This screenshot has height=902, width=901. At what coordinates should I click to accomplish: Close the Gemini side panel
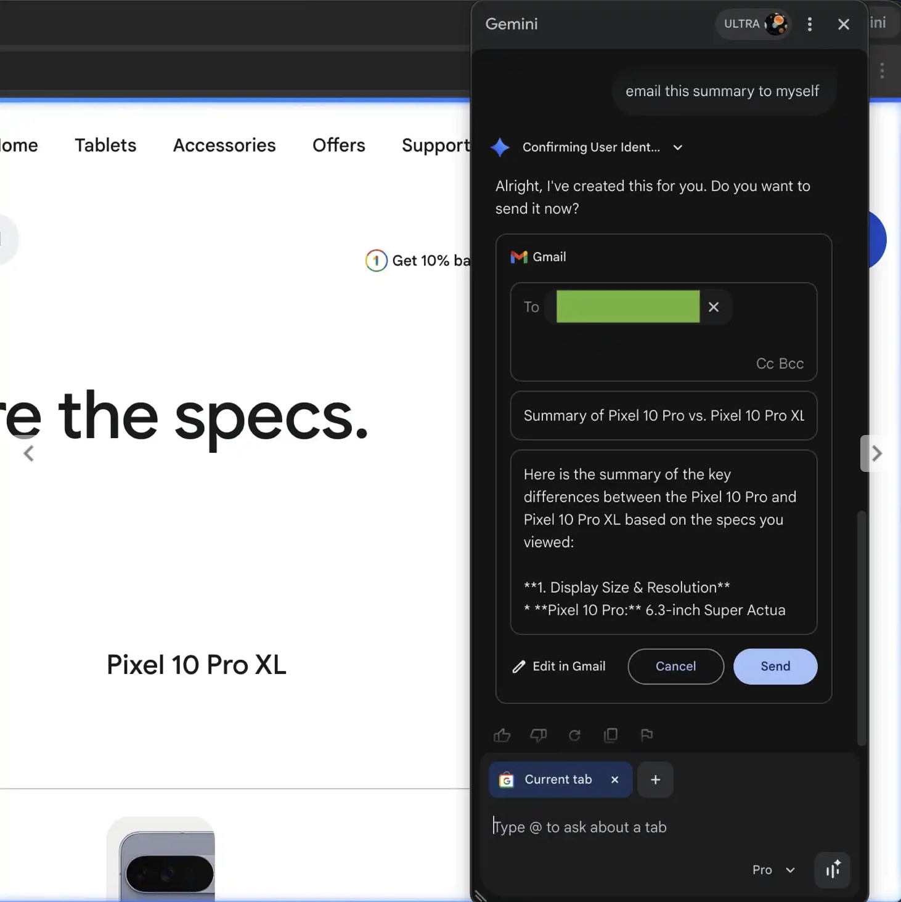pyautogui.click(x=843, y=24)
